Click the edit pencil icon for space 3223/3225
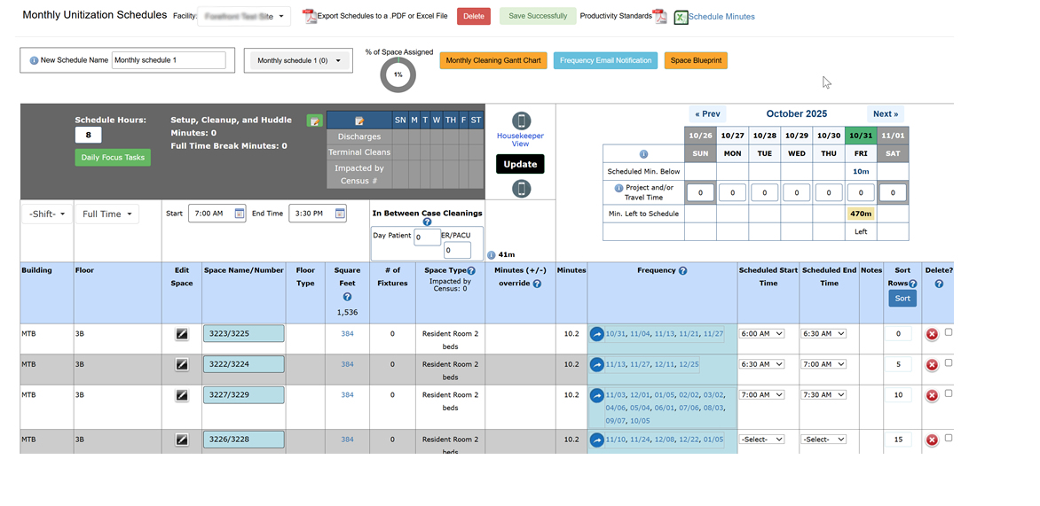The image size is (1040, 506). [x=182, y=334]
